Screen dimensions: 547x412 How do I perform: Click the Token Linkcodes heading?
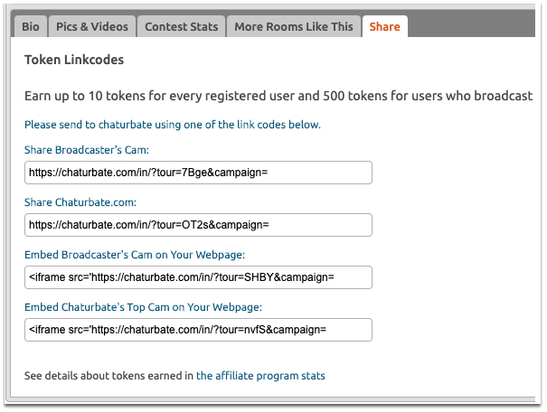pos(74,60)
